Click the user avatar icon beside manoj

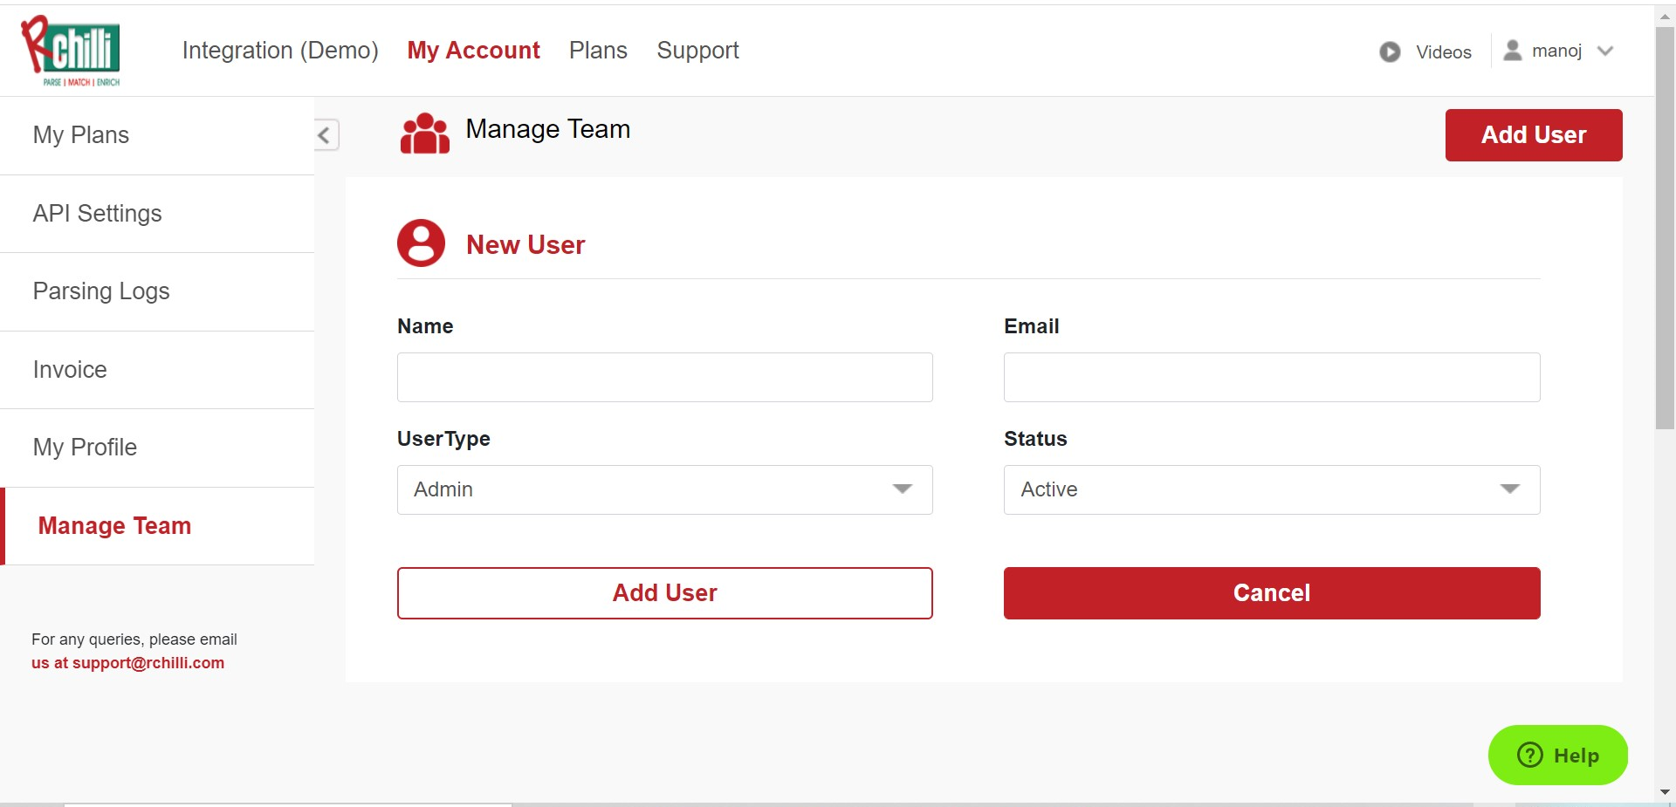[1513, 51]
